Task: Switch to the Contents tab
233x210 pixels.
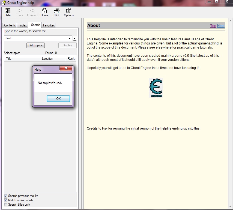Action: [10, 25]
